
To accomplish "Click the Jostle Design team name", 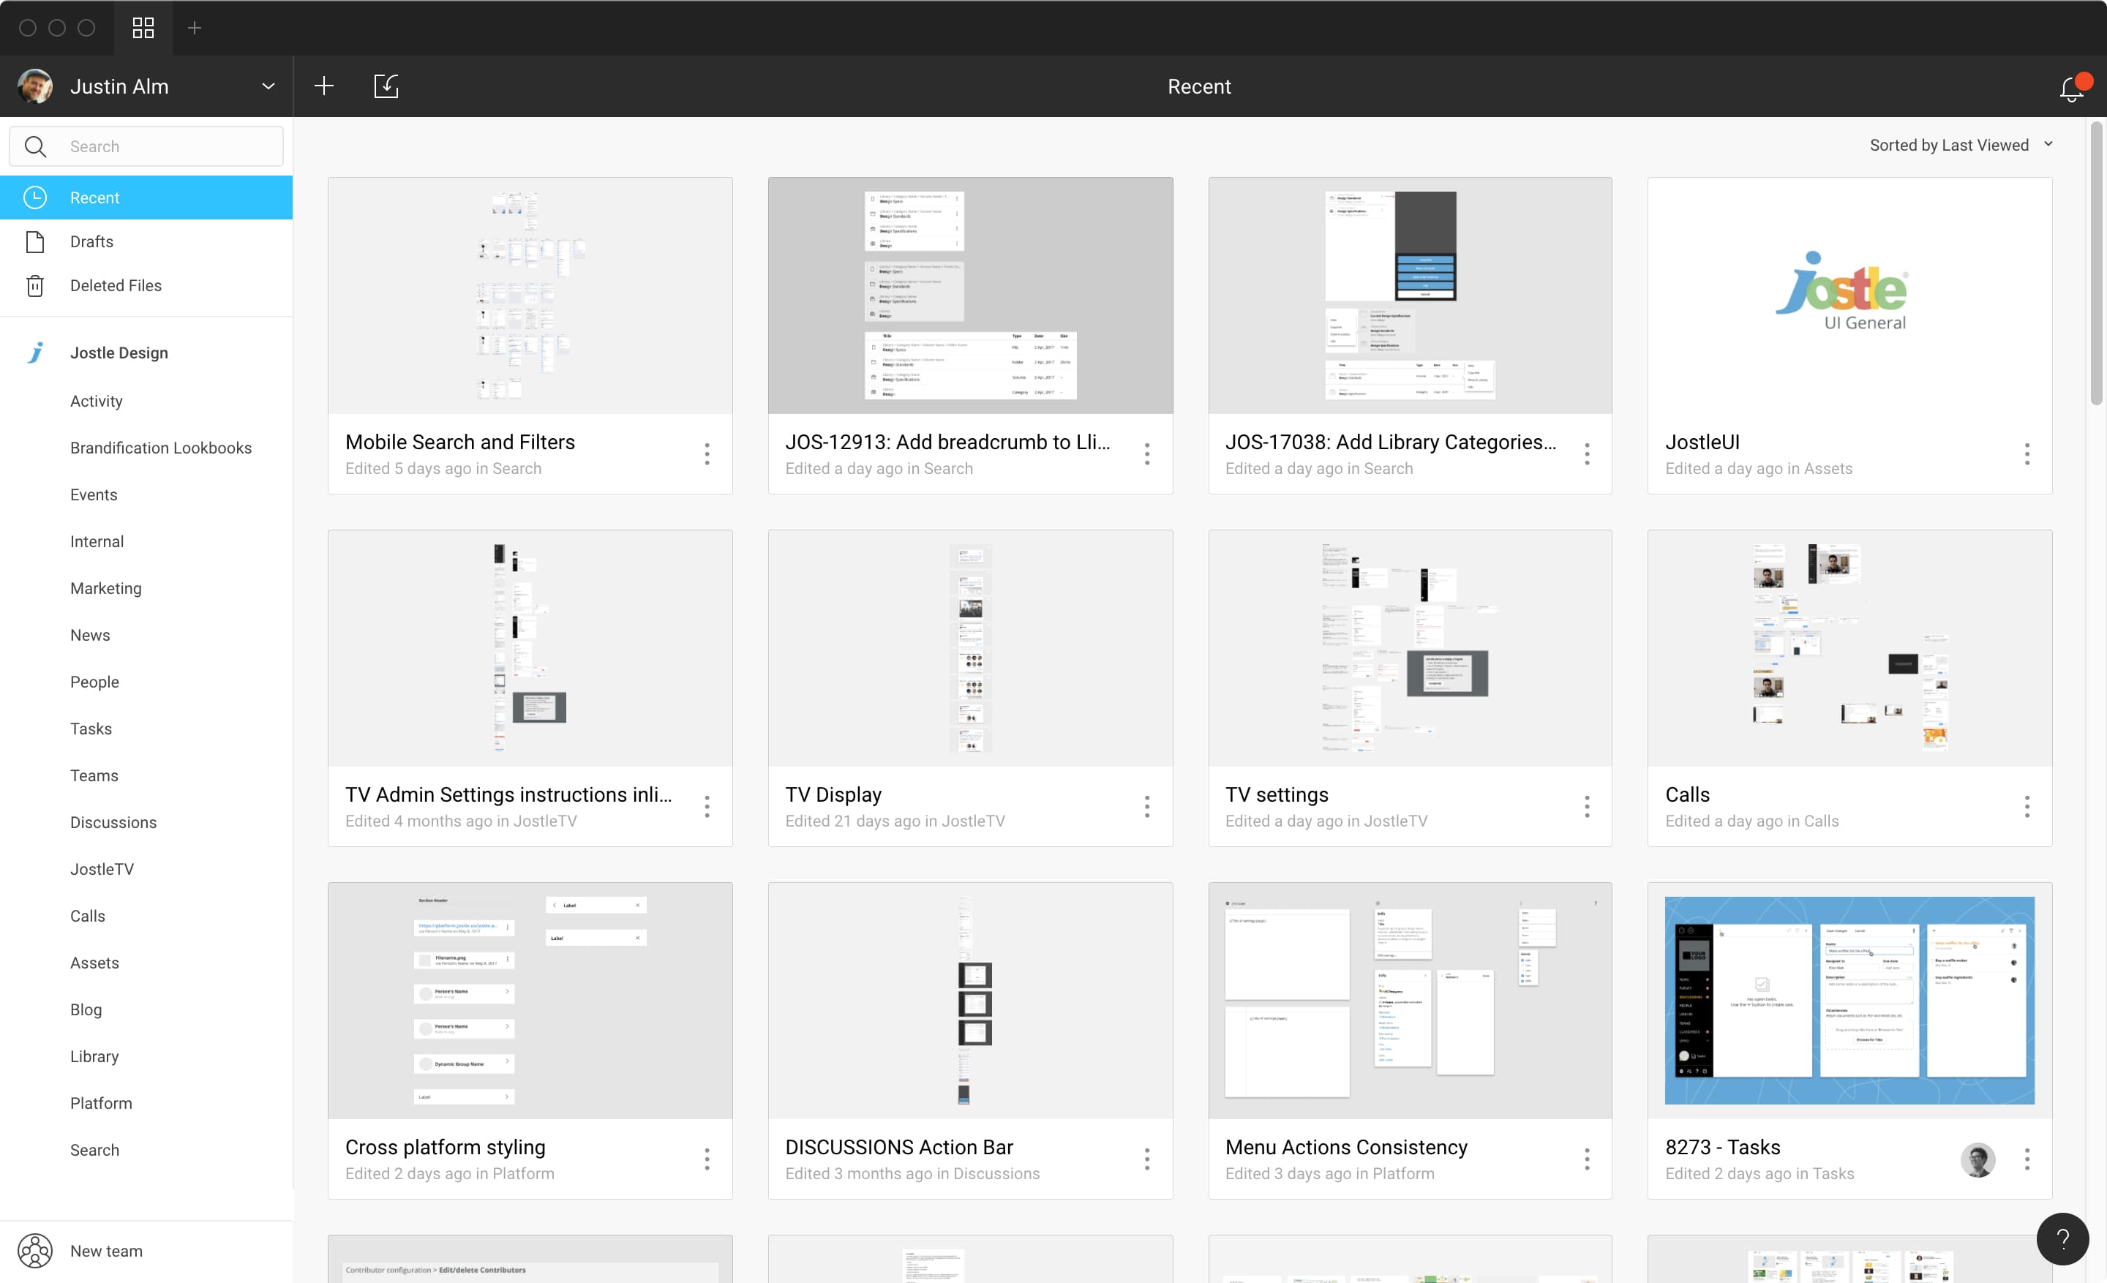I will 119,352.
